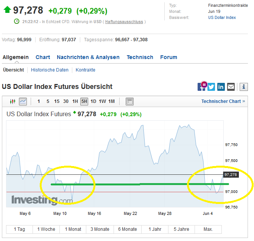
Task: Select the Max. time range
Action: pos(208,229)
